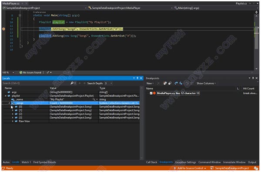261x172 pixels.
Task: Click the playlist variable icon in Locals
Action: point(9,96)
